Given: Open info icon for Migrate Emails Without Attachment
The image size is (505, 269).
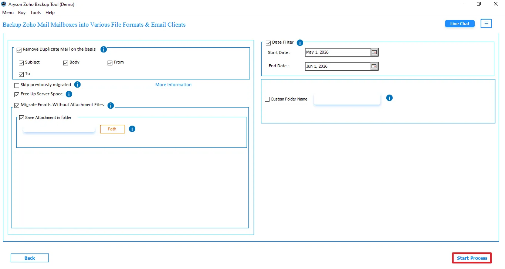Looking at the screenshot, I should [111, 106].
